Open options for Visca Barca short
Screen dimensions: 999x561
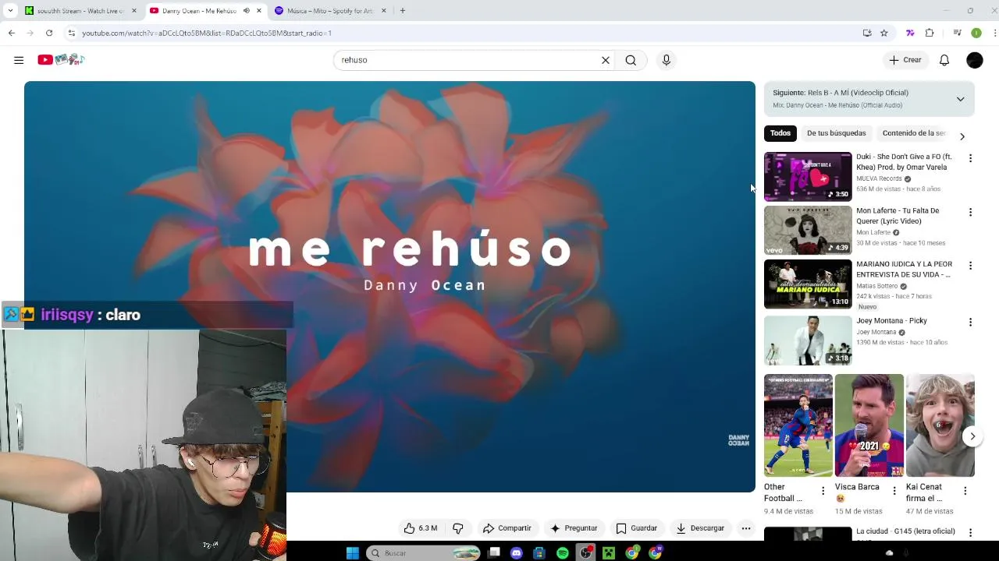click(894, 491)
